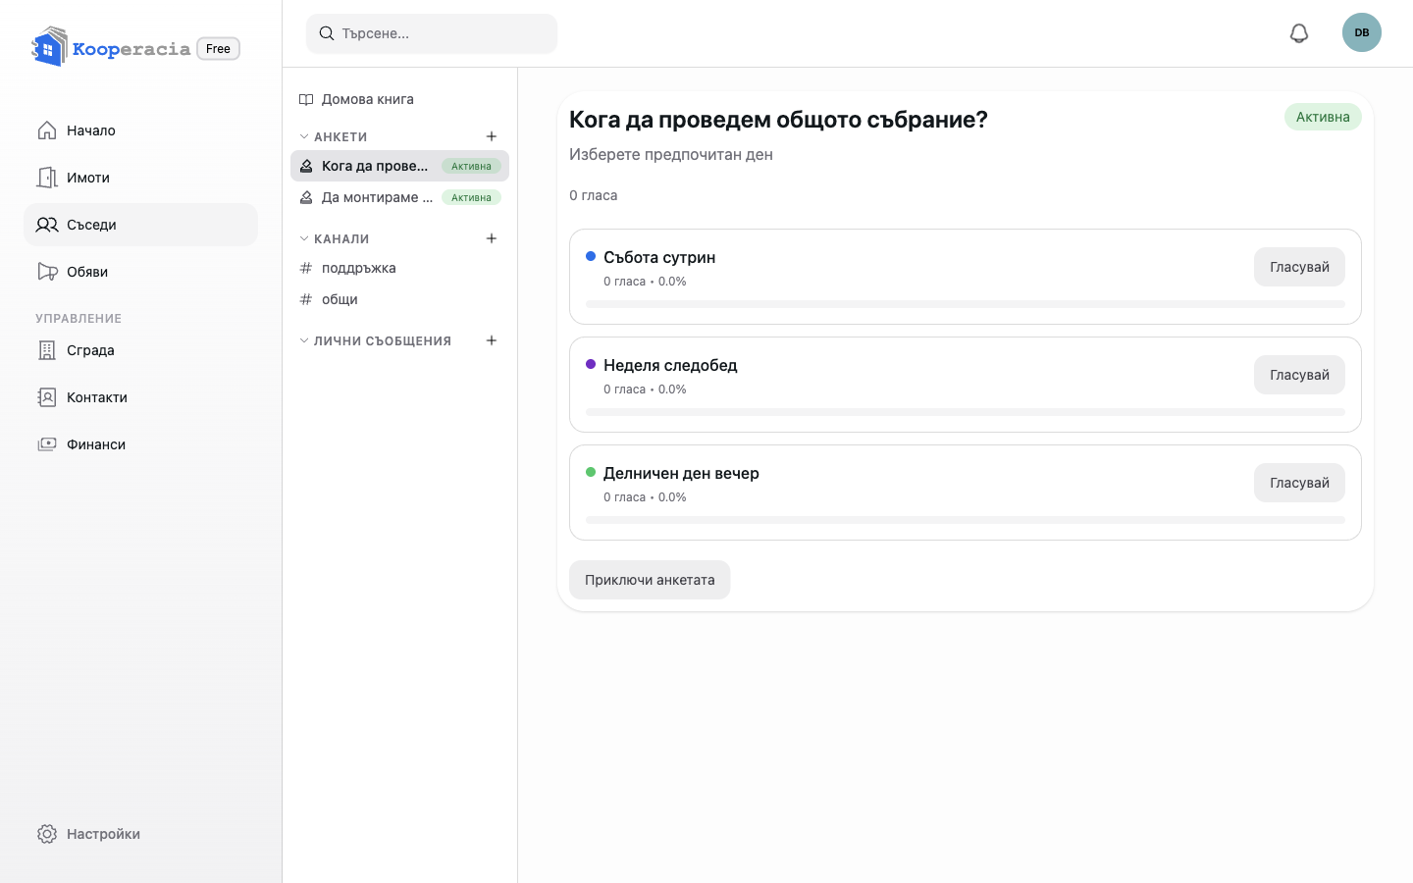The width and height of the screenshot is (1413, 883).
Task: Click the Канали section header label
Action: coord(341,238)
